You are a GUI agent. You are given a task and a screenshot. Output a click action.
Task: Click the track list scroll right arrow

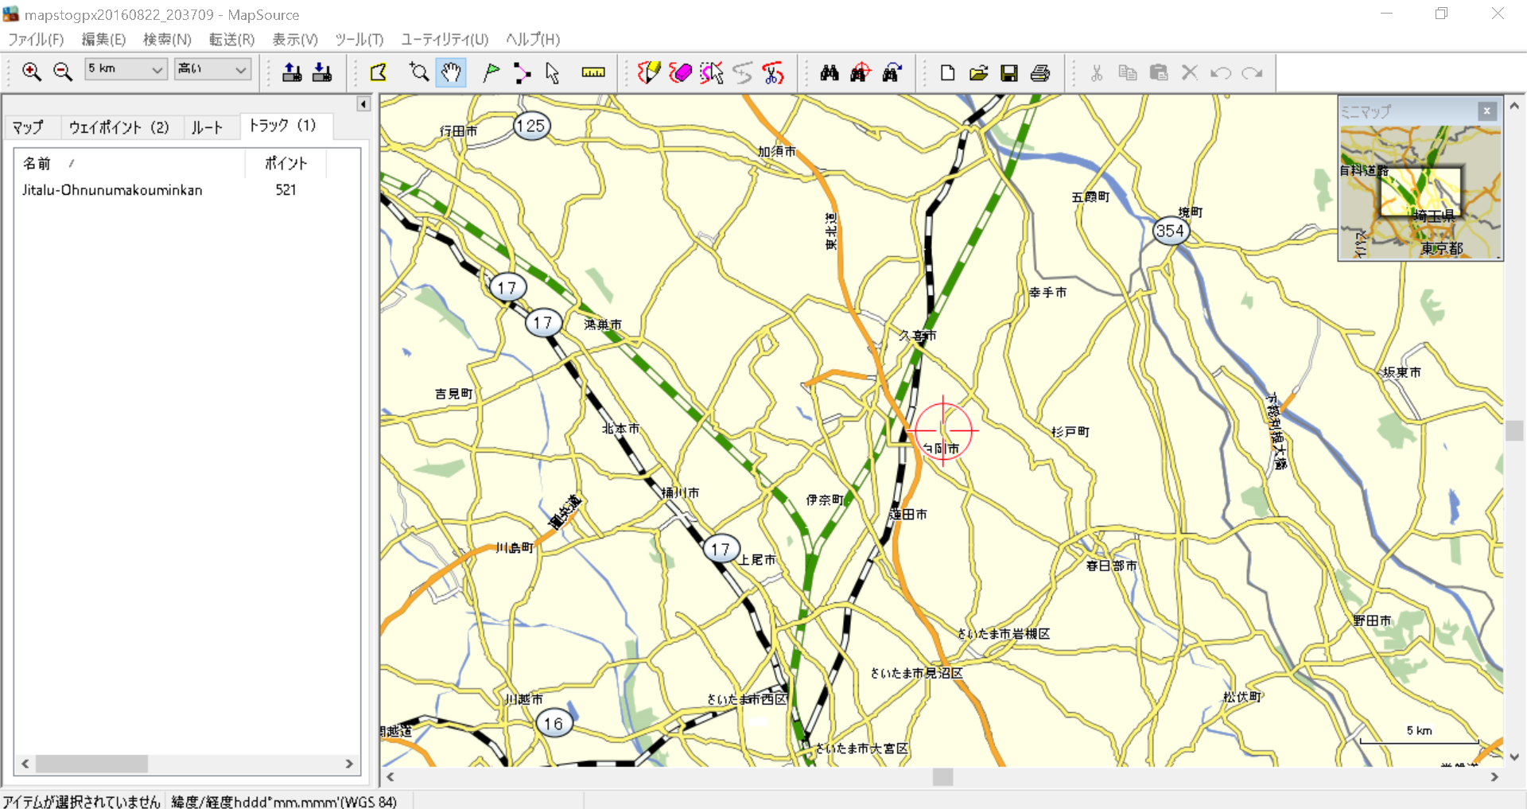[x=349, y=764]
